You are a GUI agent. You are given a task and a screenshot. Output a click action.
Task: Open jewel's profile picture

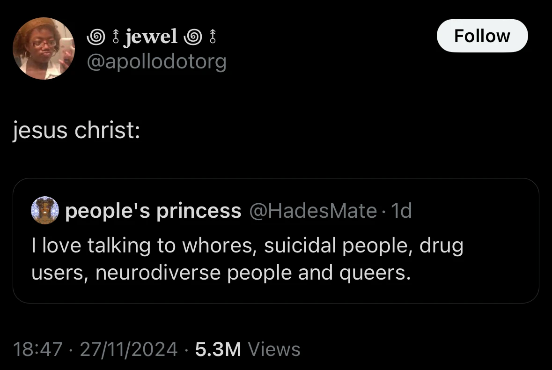[x=44, y=49]
